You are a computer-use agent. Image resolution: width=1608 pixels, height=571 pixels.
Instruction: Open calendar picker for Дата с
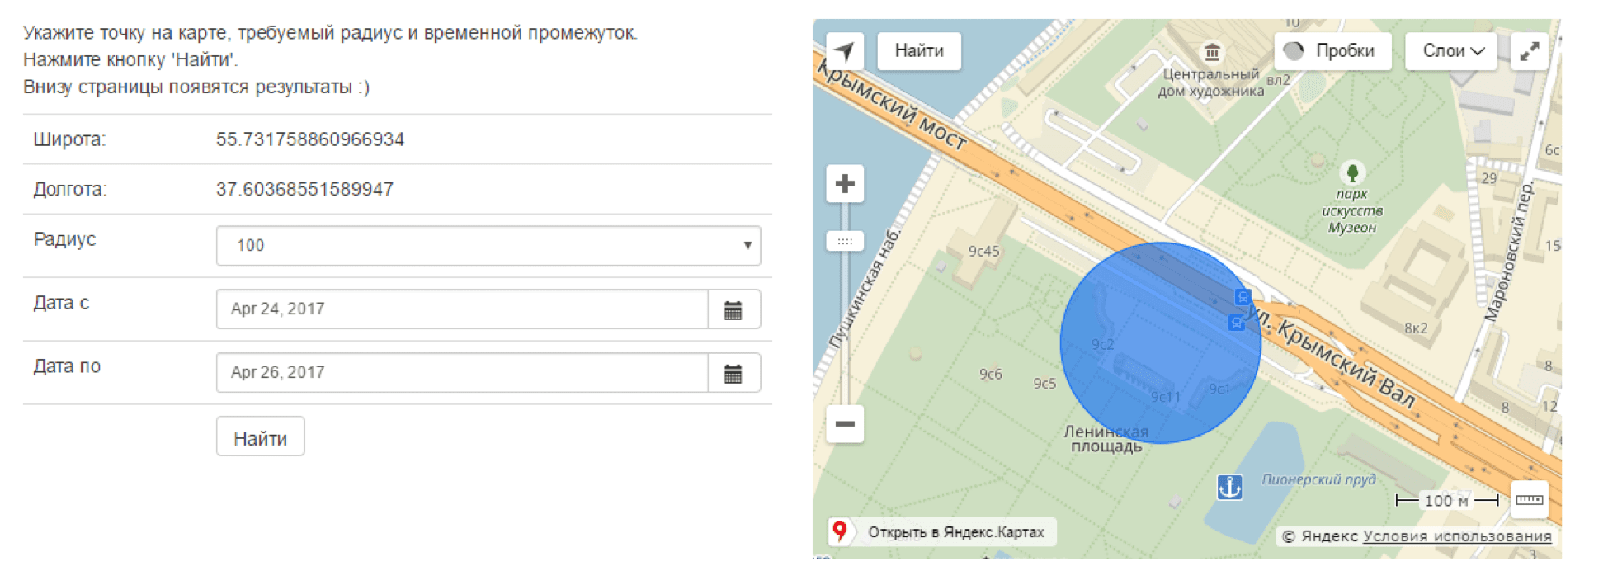tap(733, 309)
